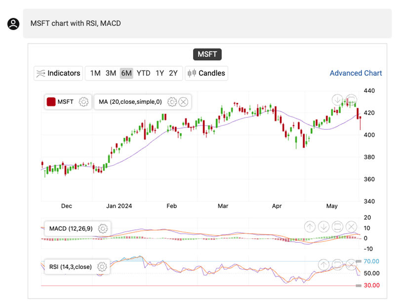395x303 pixels.
Task: Close the RSI panel
Action: click(x=351, y=264)
